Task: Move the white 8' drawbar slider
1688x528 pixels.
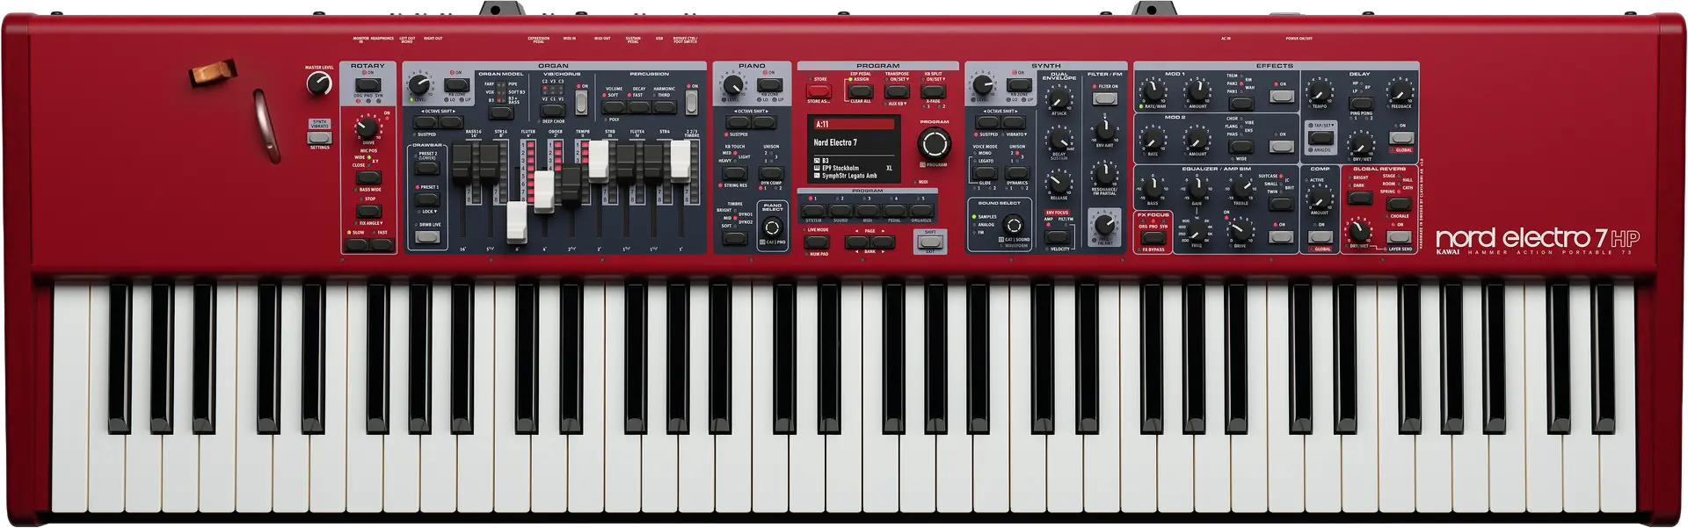Action: pos(517,222)
